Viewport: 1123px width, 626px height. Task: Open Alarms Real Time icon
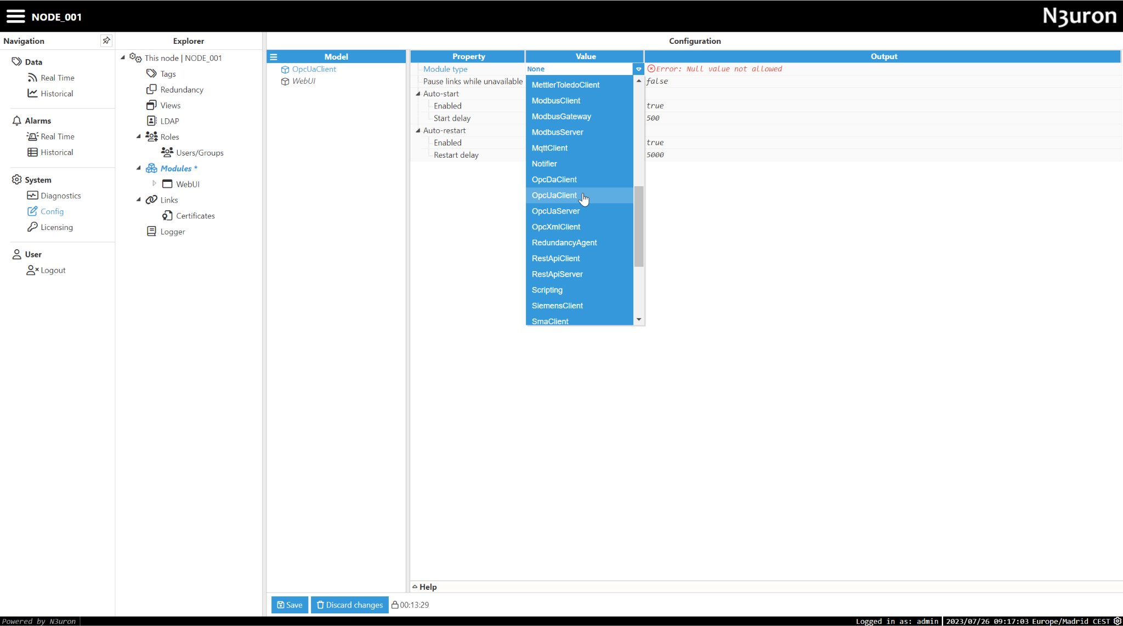coord(32,136)
